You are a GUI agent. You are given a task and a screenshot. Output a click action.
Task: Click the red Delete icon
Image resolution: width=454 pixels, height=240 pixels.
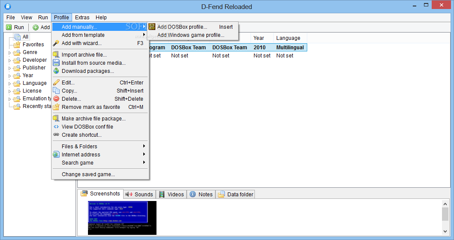[x=56, y=99]
